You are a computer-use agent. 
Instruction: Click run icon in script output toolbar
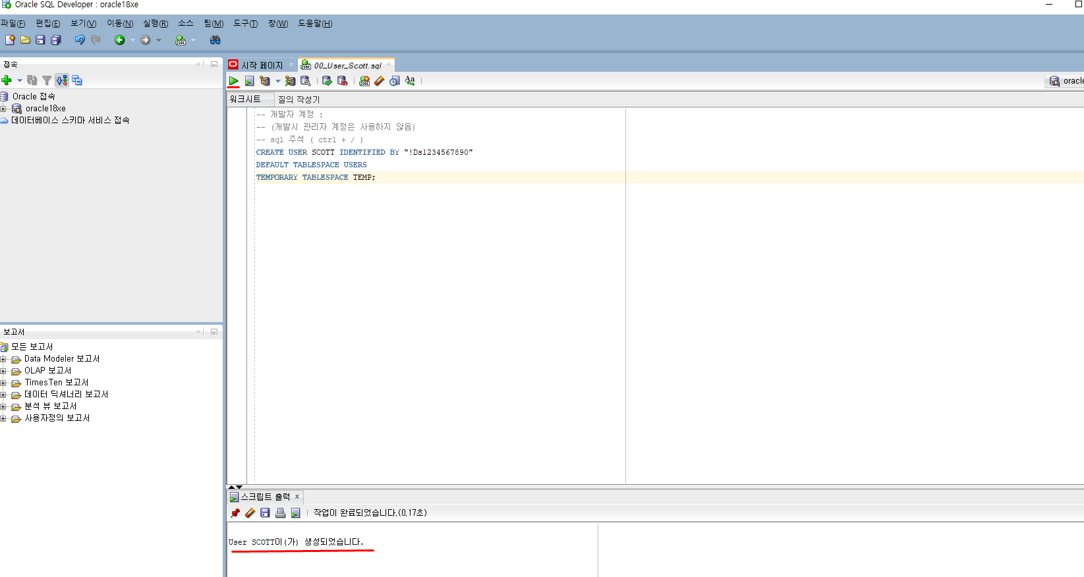[x=295, y=512]
